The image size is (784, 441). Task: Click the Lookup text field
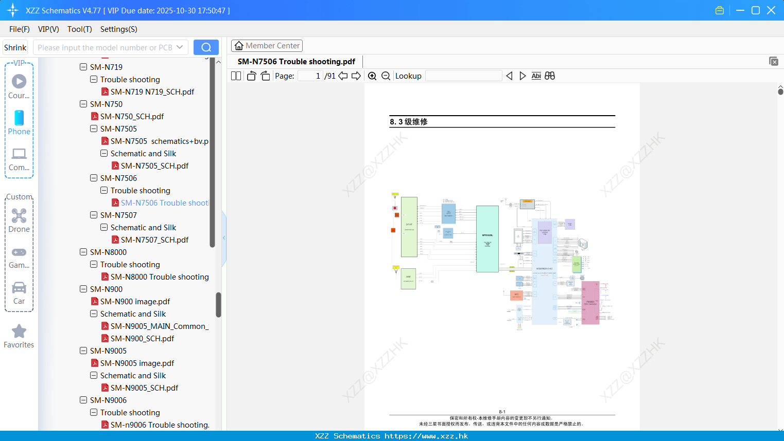[x=464, y=76]
